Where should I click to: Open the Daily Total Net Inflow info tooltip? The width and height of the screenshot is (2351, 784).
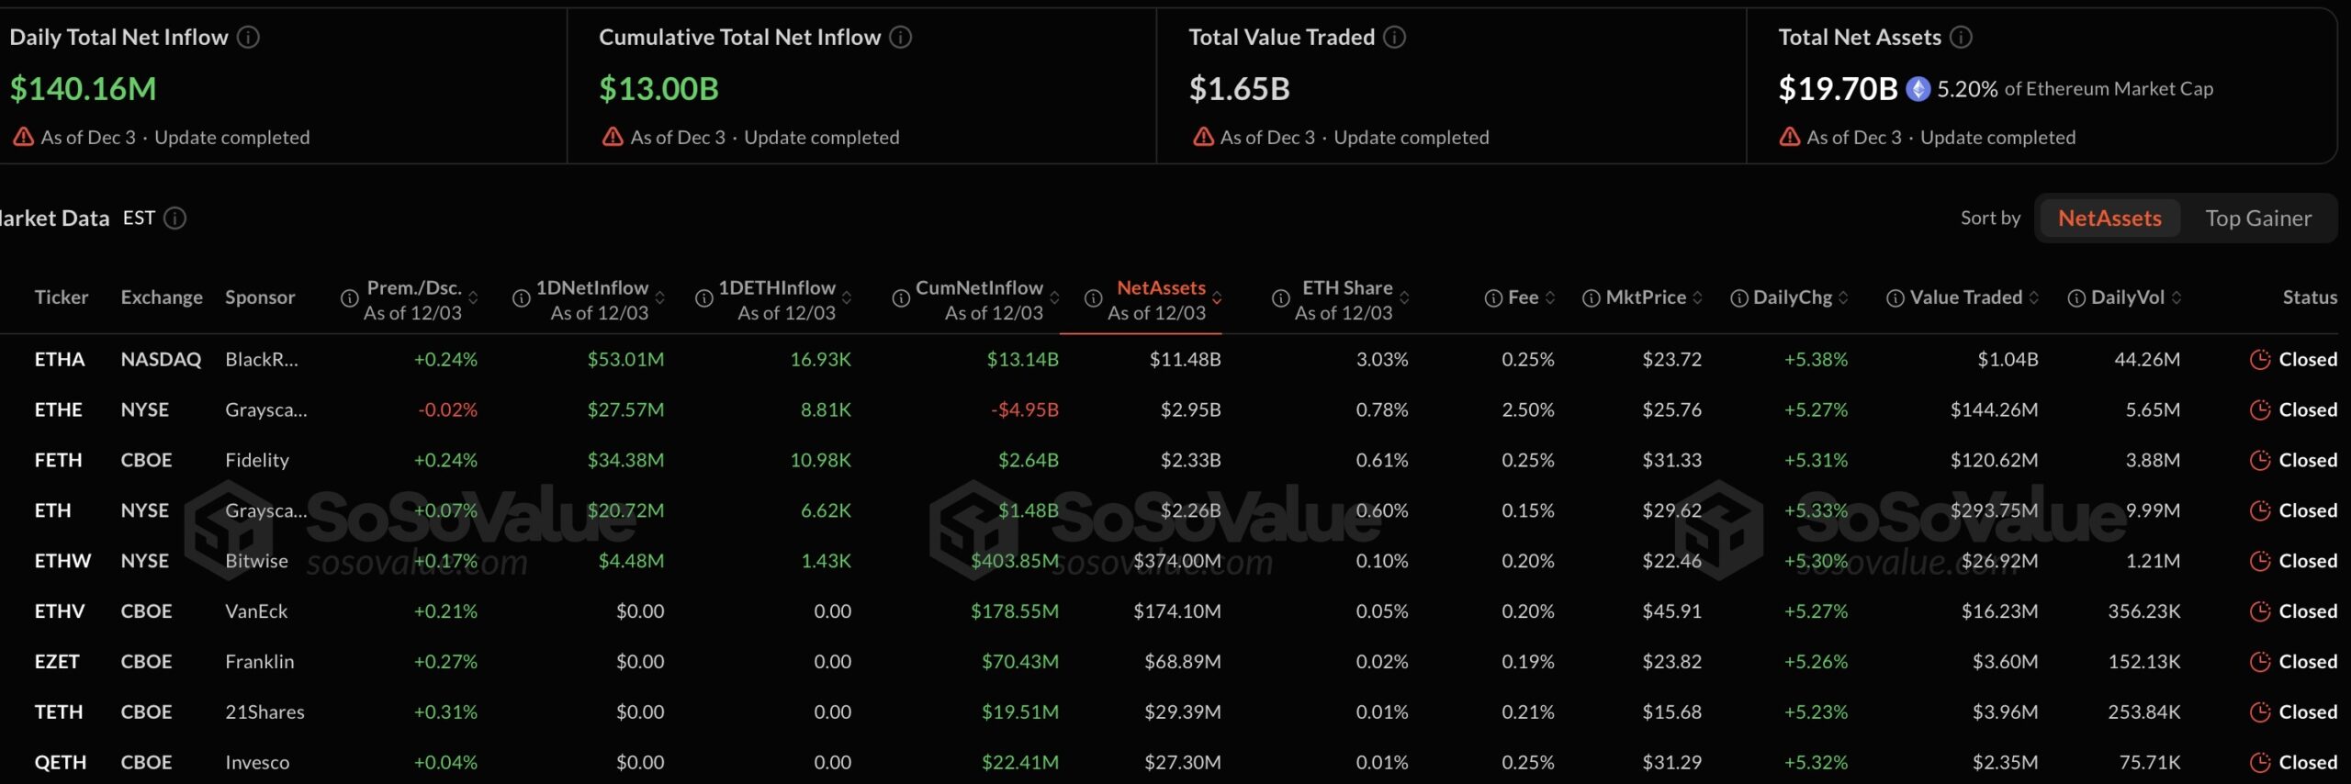[247, 37]
